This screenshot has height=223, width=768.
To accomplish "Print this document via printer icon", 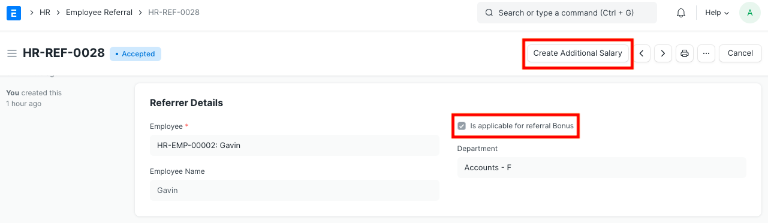I will pyautogui.click(x=685, y=53).
